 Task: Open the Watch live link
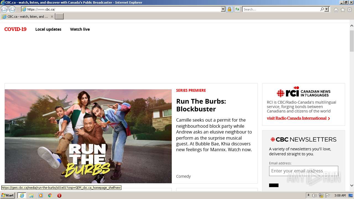coord(80,29)
